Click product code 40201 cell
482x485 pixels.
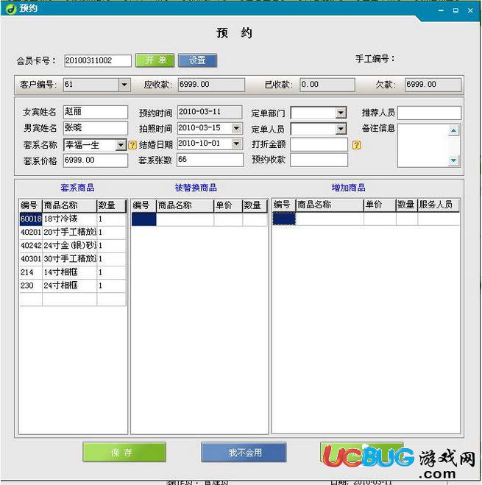31,233
